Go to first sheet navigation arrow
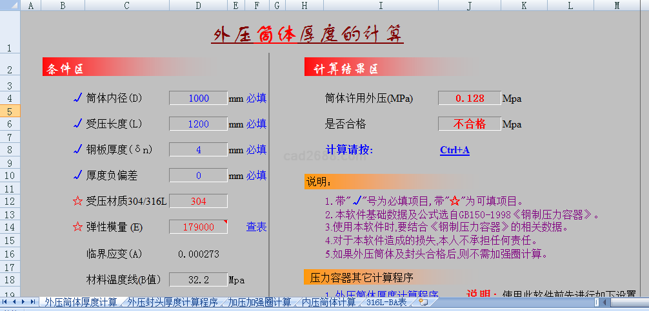The height and width of the screenshot is (311, 649). pyautogui.click(x=5, y=302)
